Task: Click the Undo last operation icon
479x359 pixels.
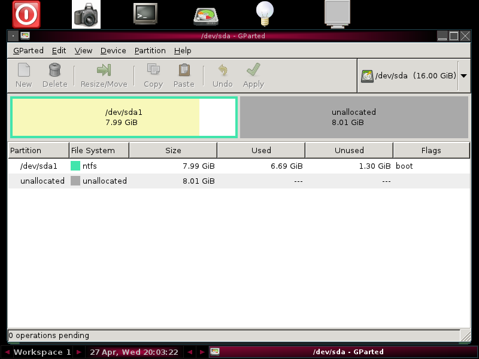Action: point(223,70)
